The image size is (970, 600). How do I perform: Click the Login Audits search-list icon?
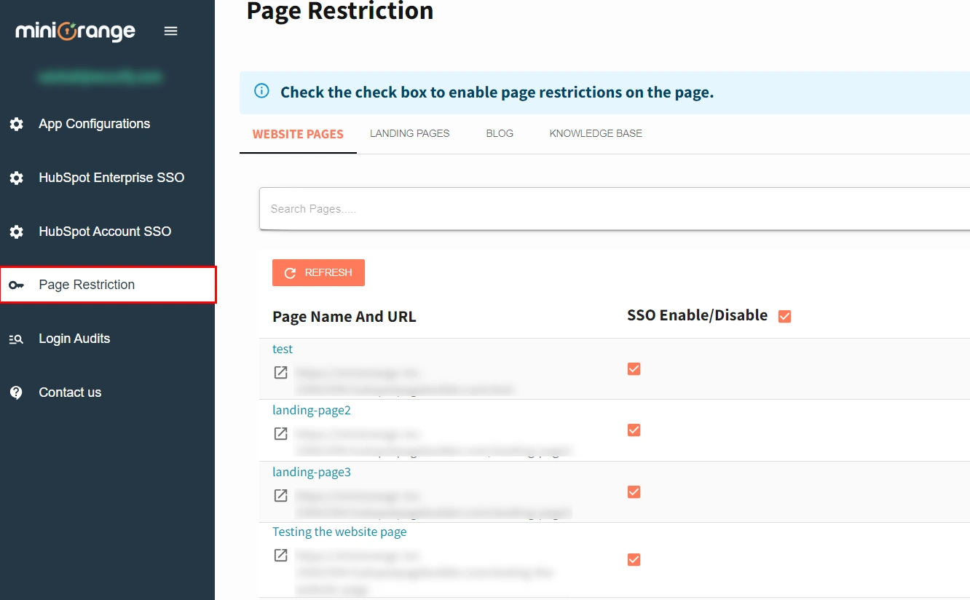click(x=16, y=339)
